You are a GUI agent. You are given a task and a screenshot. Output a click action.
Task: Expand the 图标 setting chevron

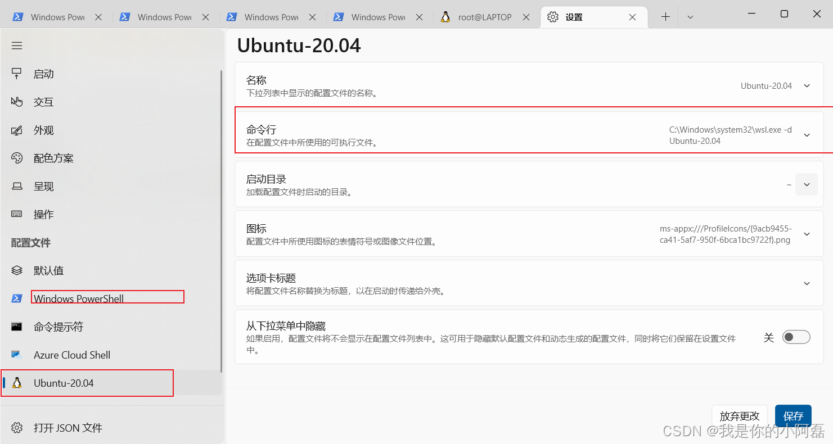807,234
